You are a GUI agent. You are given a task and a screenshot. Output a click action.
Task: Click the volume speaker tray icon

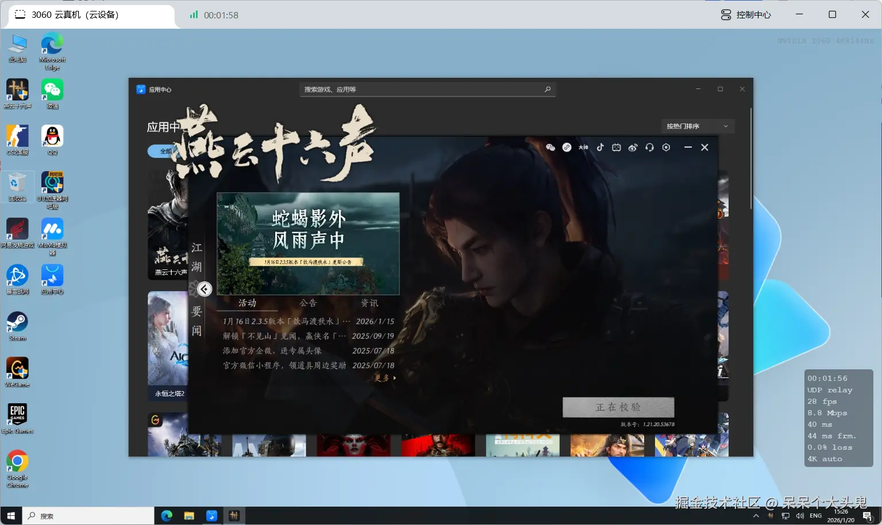pyautogui.click(x=800, y=516)
